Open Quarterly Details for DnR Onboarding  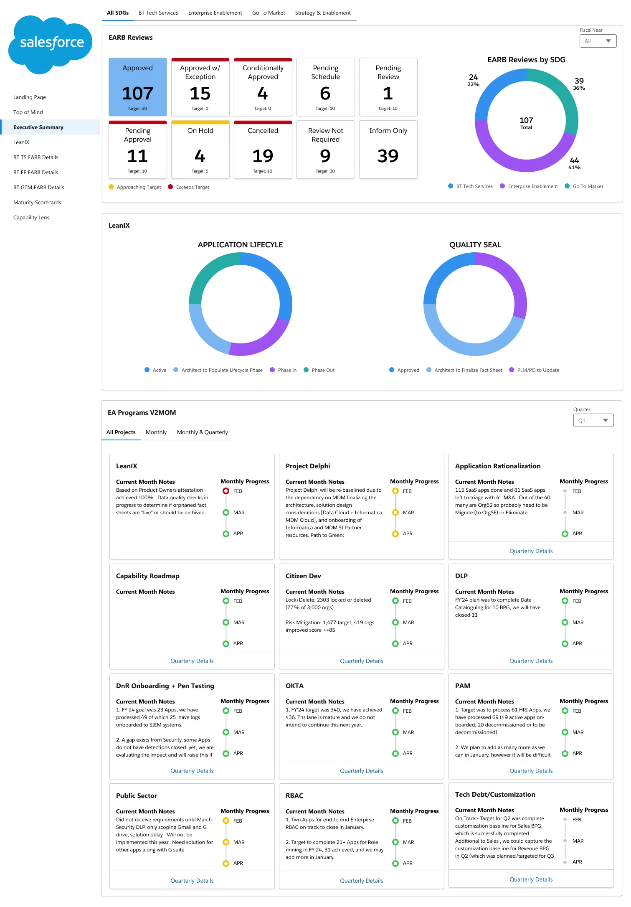[x=192, y=771]
